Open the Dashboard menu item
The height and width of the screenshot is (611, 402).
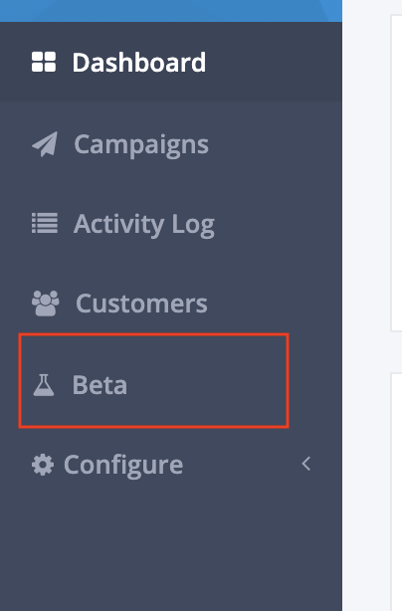tap(139, 63)
